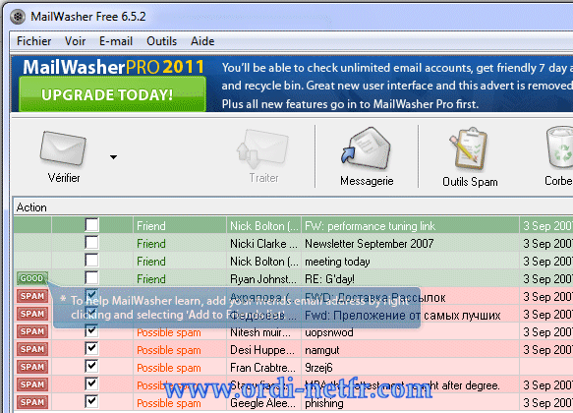Tick checkbox for meeting today row
This screenshot has height=413, width=573.
(91, 260)
